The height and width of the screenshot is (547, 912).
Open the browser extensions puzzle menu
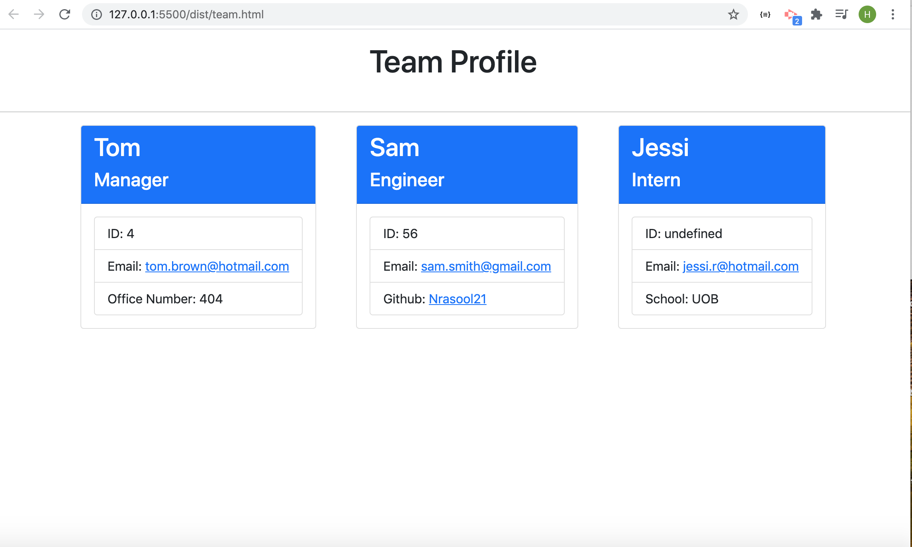817,14
